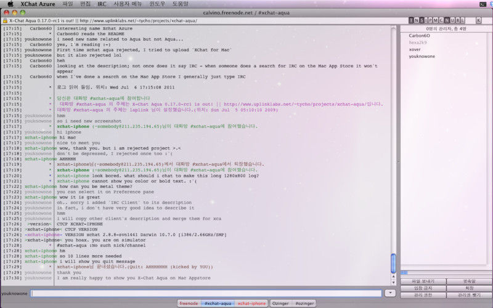
Task: Click the 입장 금지 button
Action: tap(423, 288)
